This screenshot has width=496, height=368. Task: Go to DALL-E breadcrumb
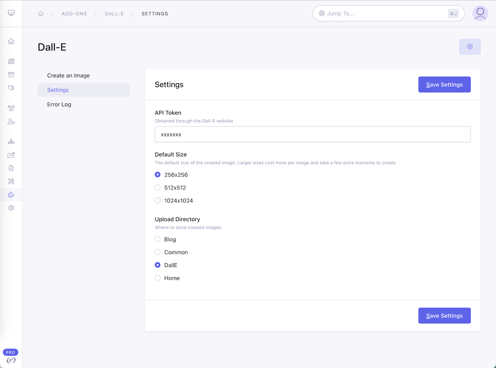[114, 14]
